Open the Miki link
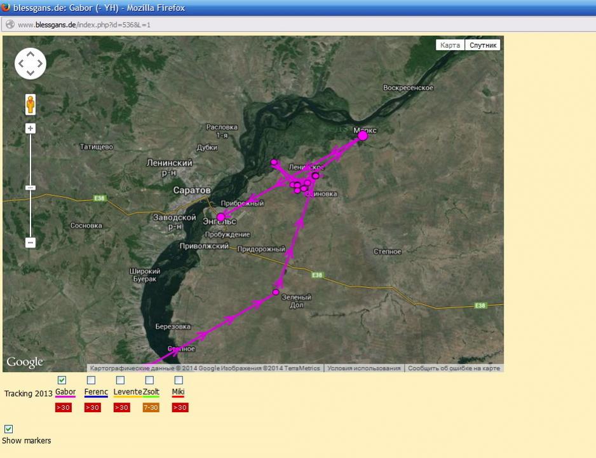The height and width of the screenshot is (458, 596). [x=178, y=392]
